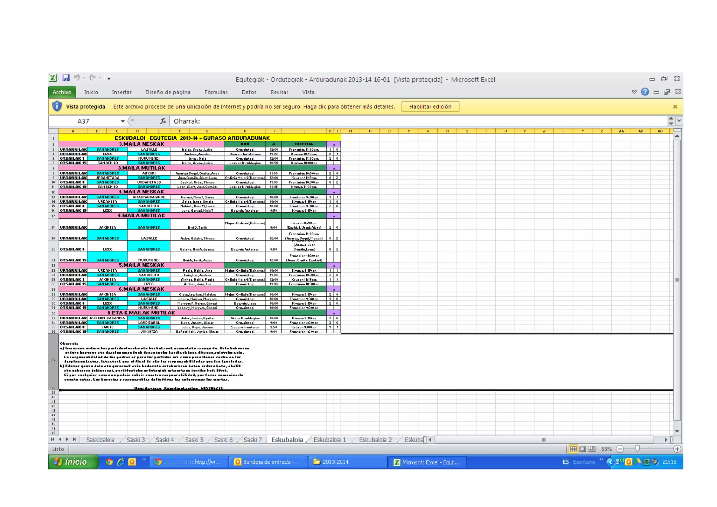Switch to Page Break Preview
Screen dimensions: 717x507
coord(592,449)
